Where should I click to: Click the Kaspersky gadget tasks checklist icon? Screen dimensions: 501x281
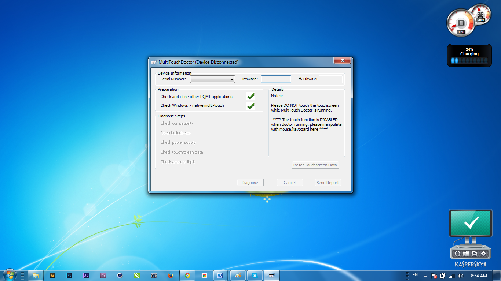466,254
